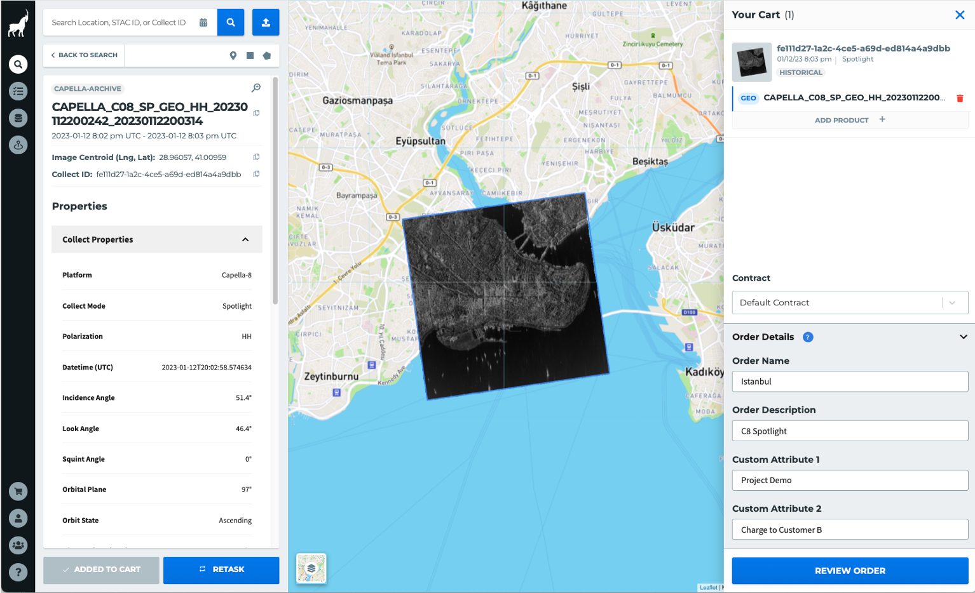This screenshot has height=593, width=975.
Task: Click the Look Angle 46.4° row
Action: [x=157, y=429]
